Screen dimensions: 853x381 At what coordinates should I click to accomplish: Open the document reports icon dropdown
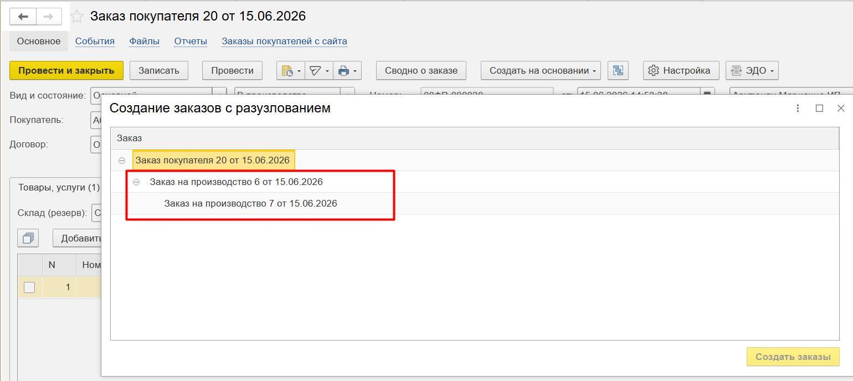coord(291,71)
